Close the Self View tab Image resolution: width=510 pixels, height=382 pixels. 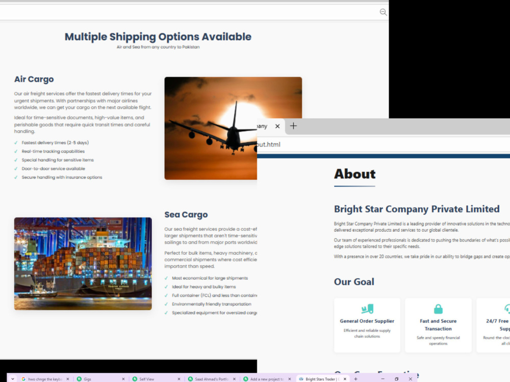(x=179, y=379)
